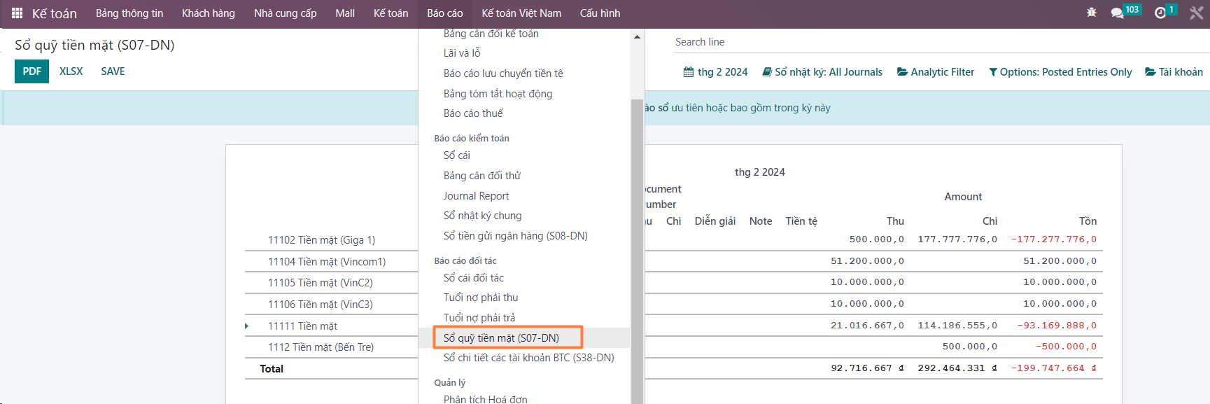Click the Kế toán app title
This screenshot has width=1210, height=404.
point(55,13)
